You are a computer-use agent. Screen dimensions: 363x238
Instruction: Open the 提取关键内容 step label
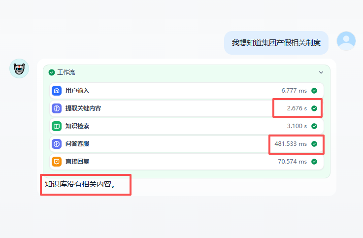tap(83, 108)
